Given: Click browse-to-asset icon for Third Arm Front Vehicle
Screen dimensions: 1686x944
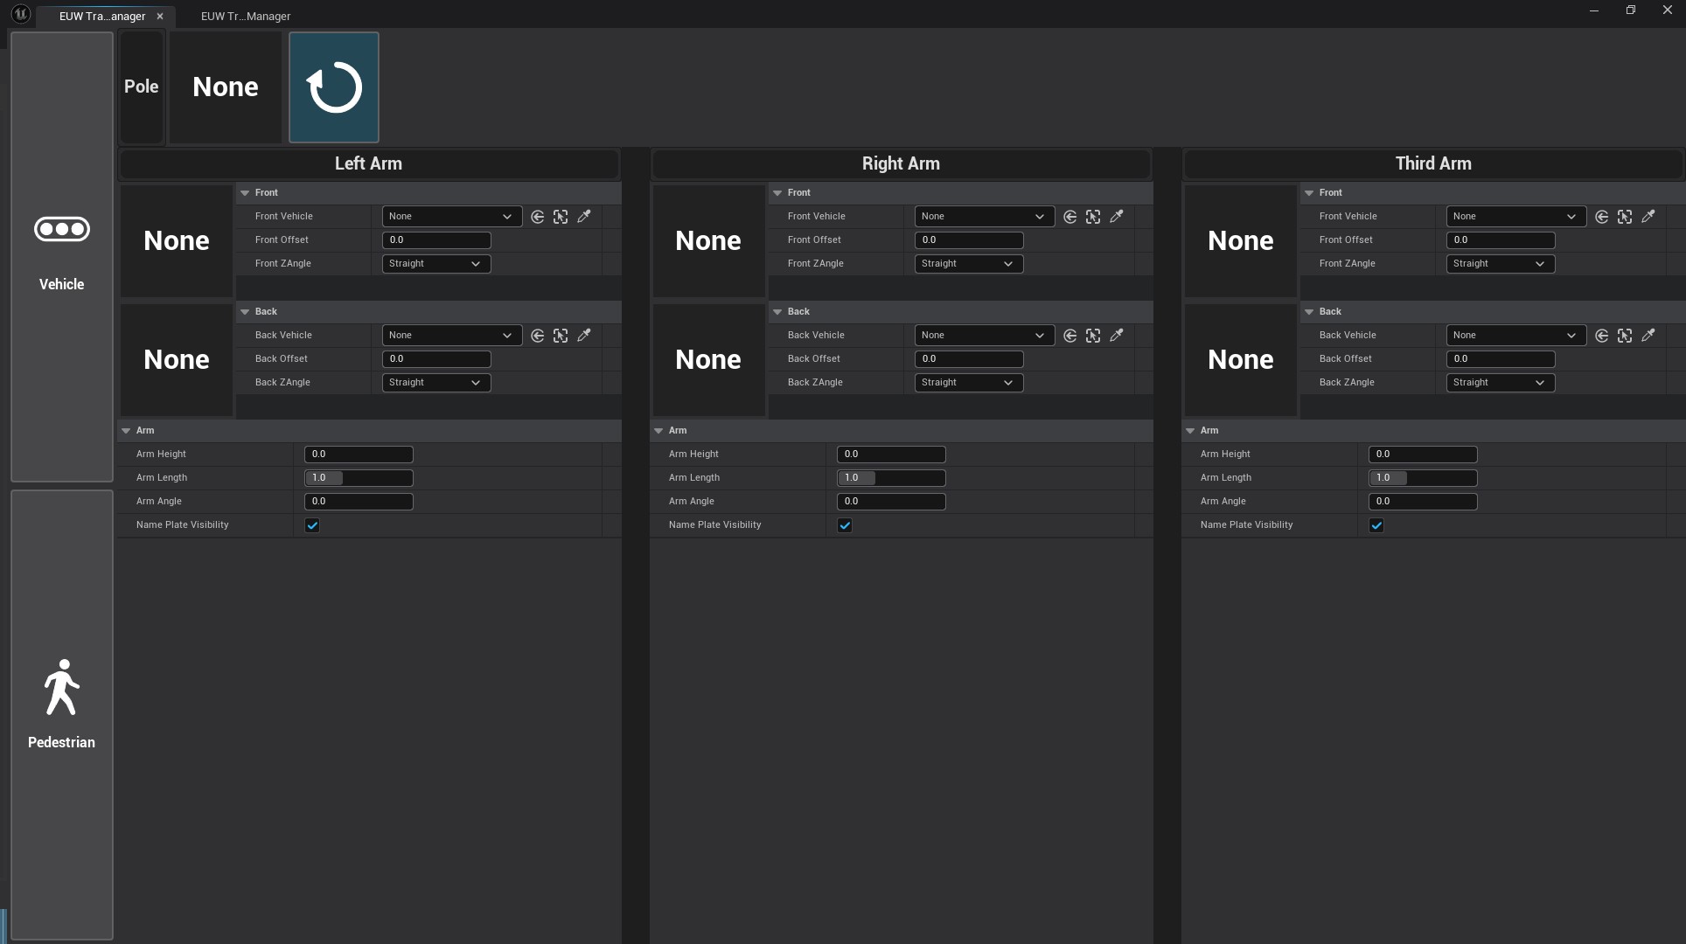Looking at the screenshot, I should (x=1625, y=217).
